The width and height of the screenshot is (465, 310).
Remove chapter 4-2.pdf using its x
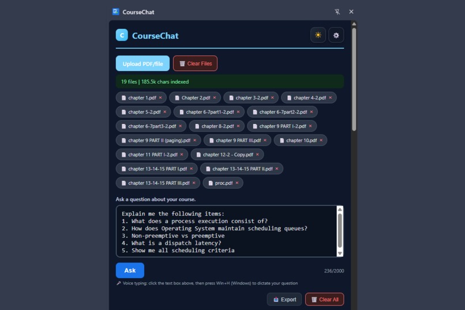tap(331, 98)
